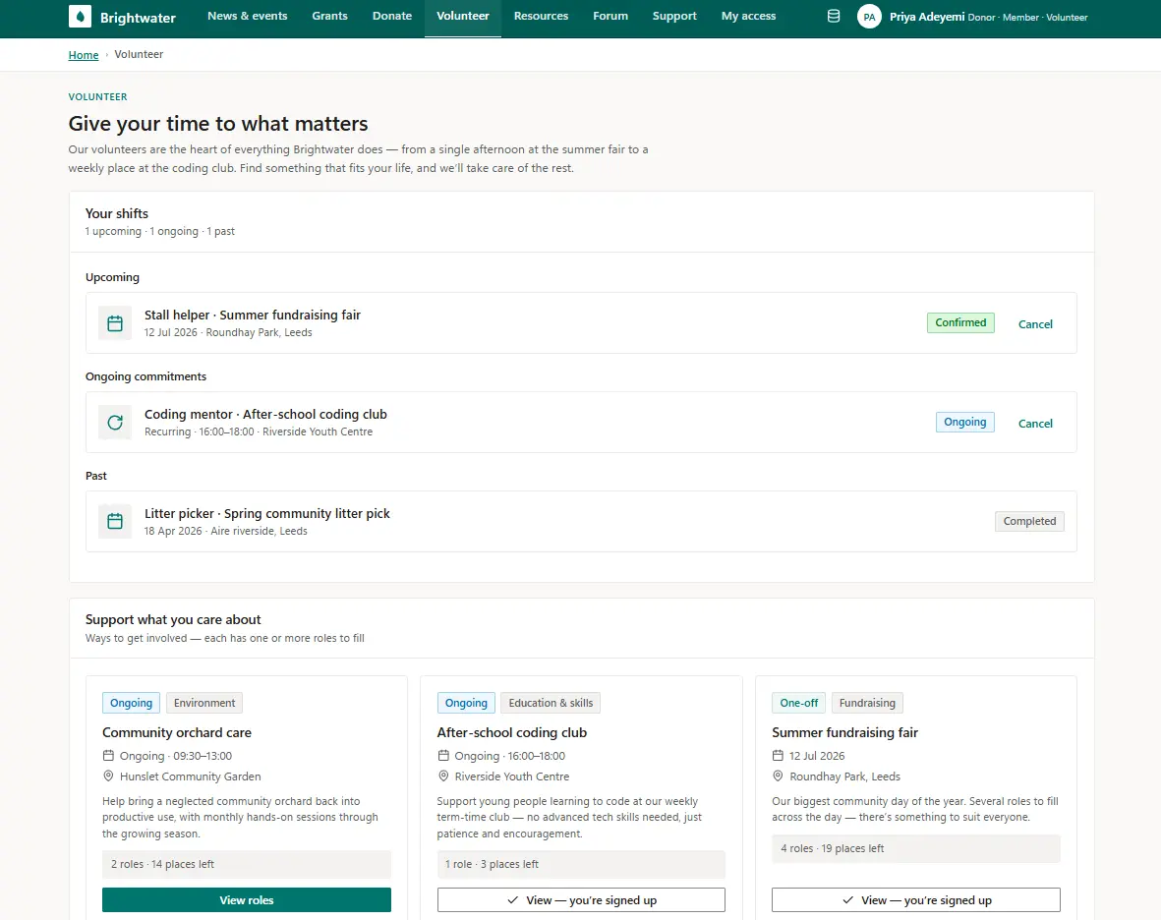Click calendar icon on Community orchard care card
The height and width of the screenshot is (920, 1161).
(x=108, y=756)
